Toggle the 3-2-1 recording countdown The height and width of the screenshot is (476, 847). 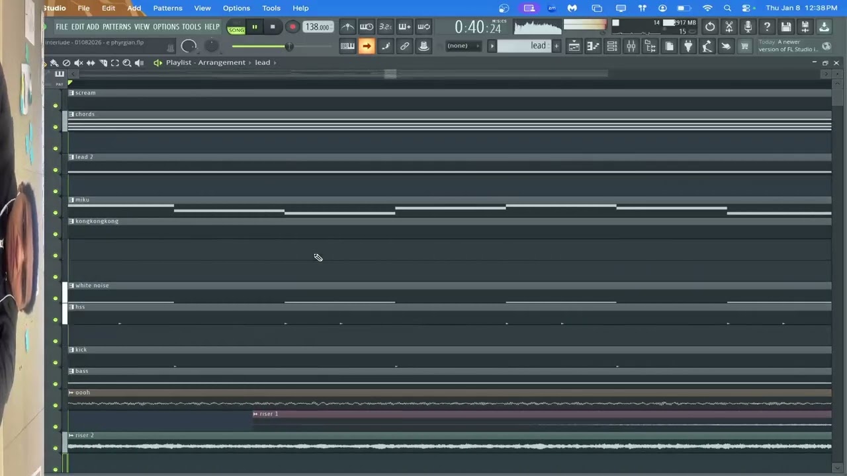click(x=386, y=27)
